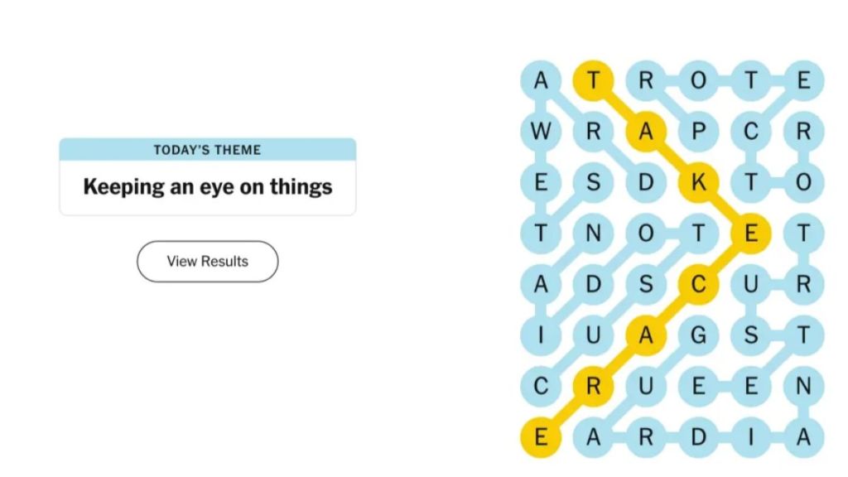Click the D between S and yellow K
This screenshot has height=477, width=848.
coord(646,183)
